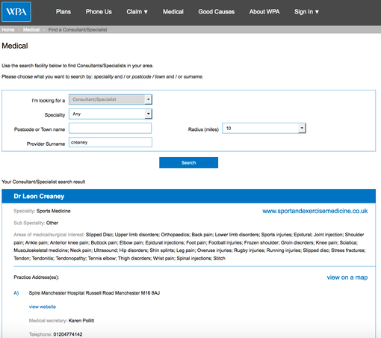Click the WPA logo icon
This screenshot has width=381, height=338.
(16, 12)
